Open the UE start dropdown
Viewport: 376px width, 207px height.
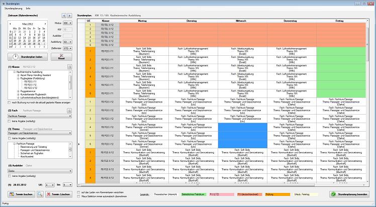coord(50,185)
